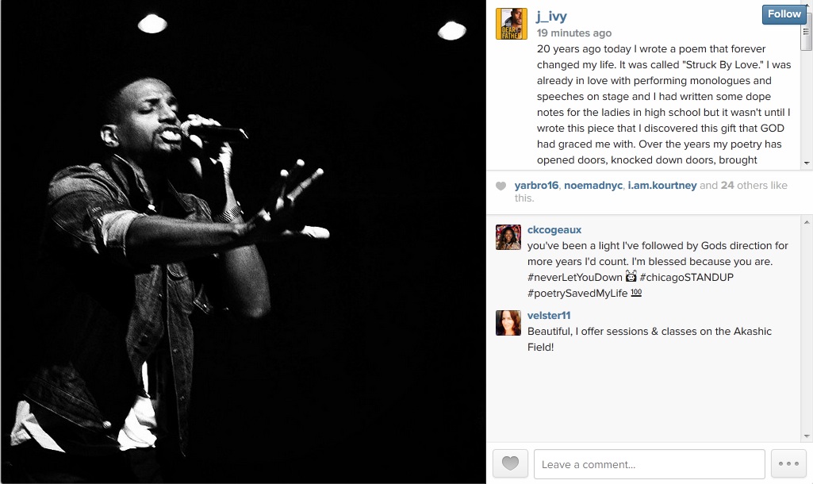Open velster11's avatar picture
The height and width of the screenshot is (484, 813).
coord(508,323)
